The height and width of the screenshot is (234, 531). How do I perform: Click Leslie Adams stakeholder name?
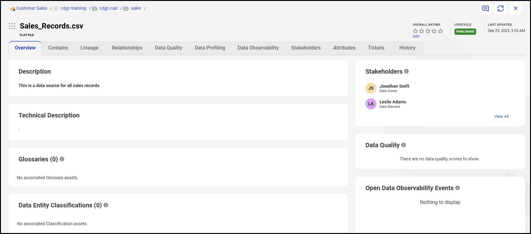pos(393,102)
